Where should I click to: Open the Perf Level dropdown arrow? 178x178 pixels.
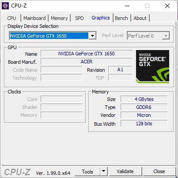(166, 36)
